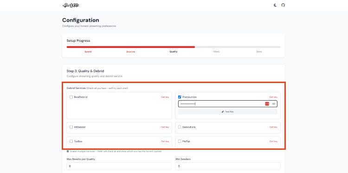
Task: Uncheck the Premiumize checkbox
Action: point(180,97)
